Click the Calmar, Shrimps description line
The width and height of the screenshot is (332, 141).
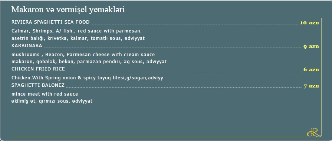77,31
